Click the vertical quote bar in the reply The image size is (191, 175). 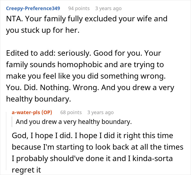pyautogui.click(x=12, y=122)
